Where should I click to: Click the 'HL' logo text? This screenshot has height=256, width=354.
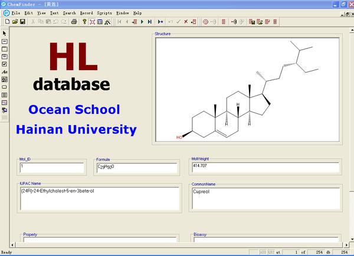(x=73, y=57)
